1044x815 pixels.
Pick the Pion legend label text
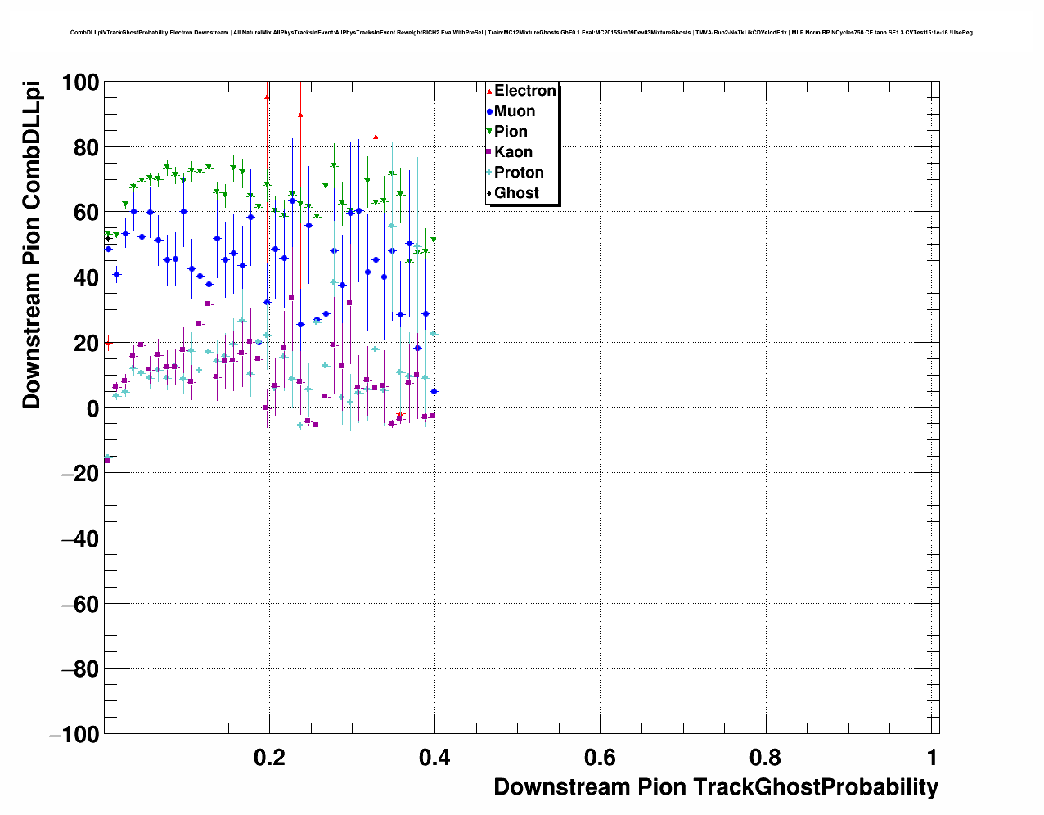(511, 132)
